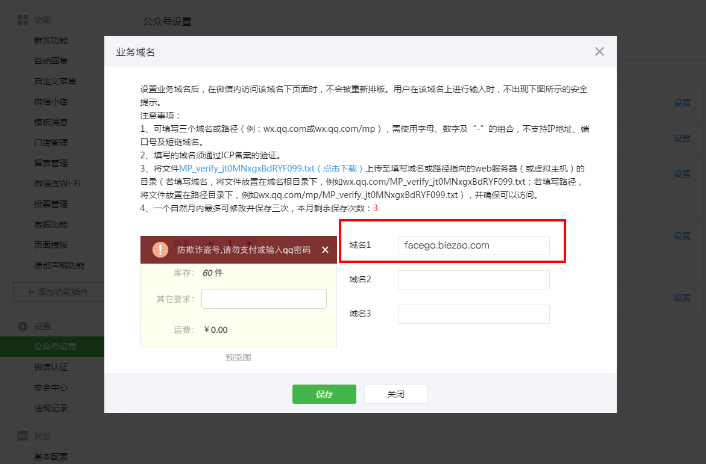Dismiss the red anti-fraud warning banner
The image size is (706, 464).
click(325, 250)
